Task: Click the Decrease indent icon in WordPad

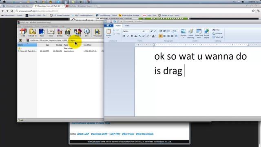Action: pos(161,31)
